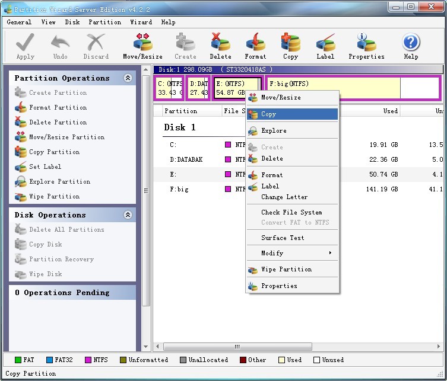Choose Delete from the context menu

[x=292, y=158]
